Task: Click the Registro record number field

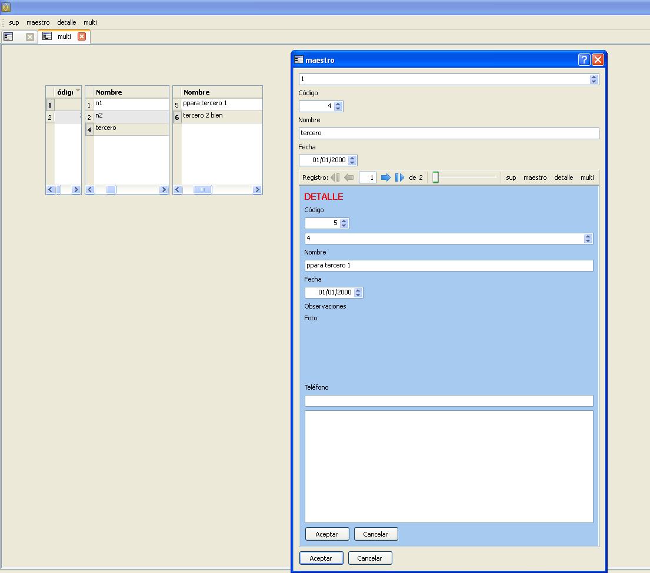Action: [x=368, y=177]
